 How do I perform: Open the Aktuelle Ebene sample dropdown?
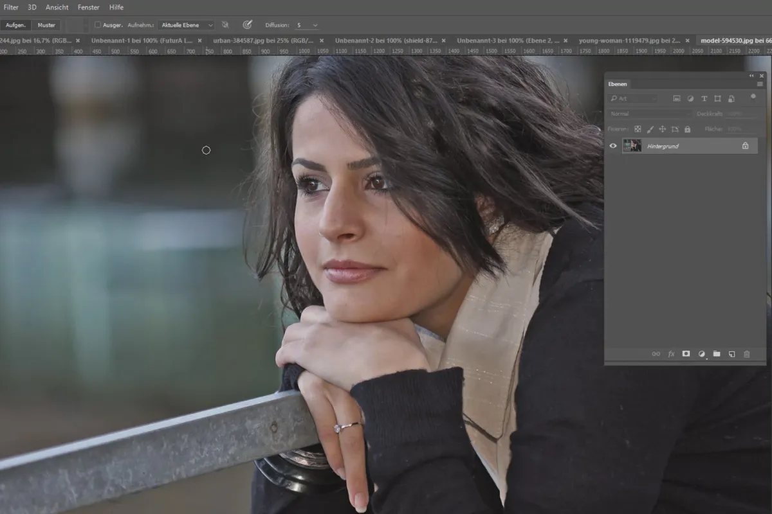click(x=187, y=25)
